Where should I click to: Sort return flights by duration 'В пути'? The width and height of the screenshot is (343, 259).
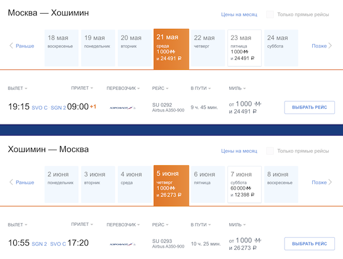coord(200,225)
